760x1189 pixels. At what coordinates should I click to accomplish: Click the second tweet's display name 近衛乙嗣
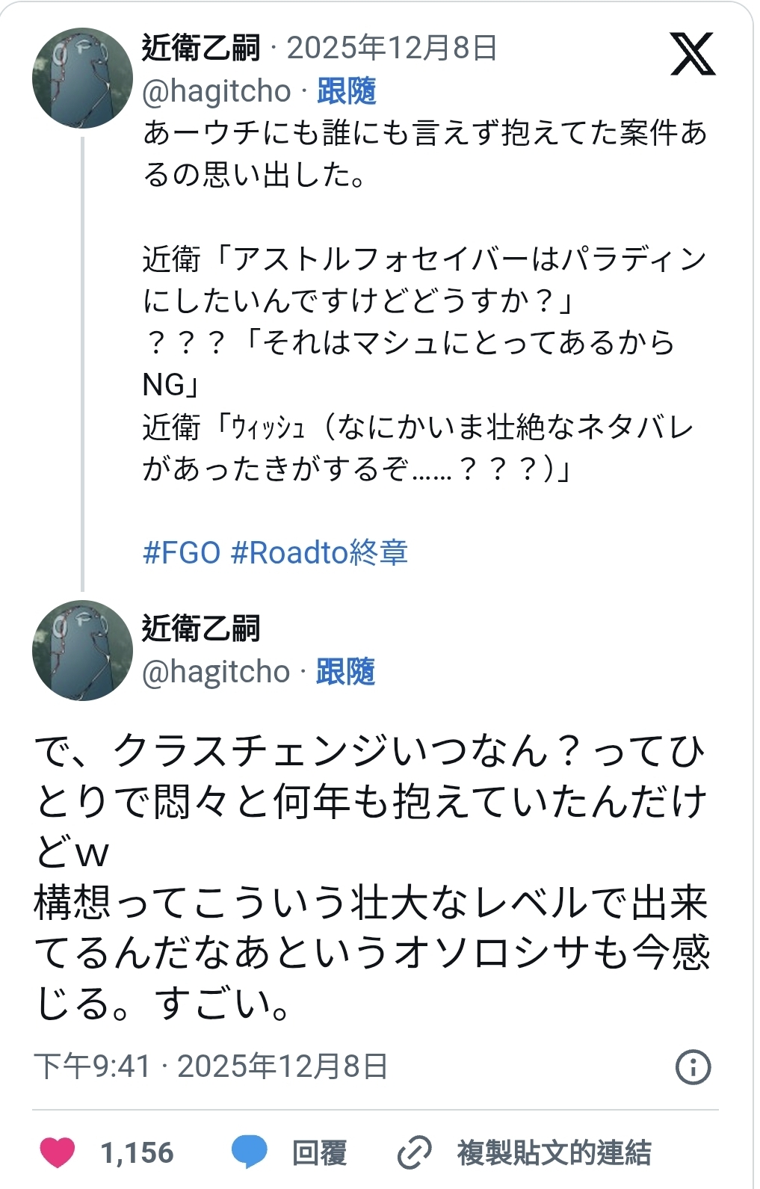click(x=201, y=629)
